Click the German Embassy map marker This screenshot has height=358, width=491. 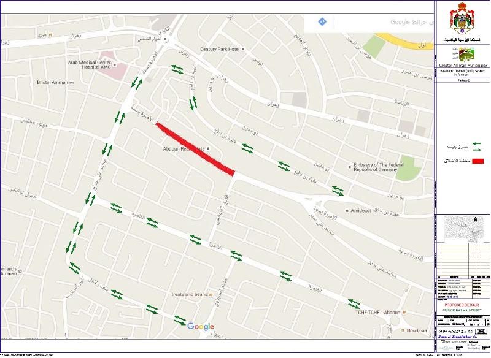pos(350,167)
